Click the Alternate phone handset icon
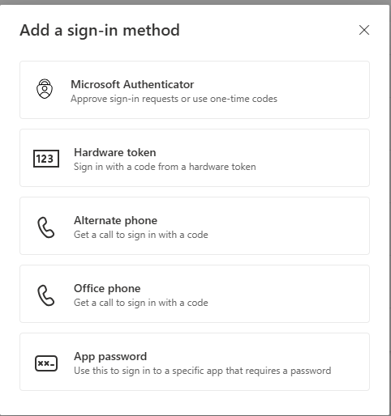The width and height of the screenshot is (391, 416). (46, 227)
